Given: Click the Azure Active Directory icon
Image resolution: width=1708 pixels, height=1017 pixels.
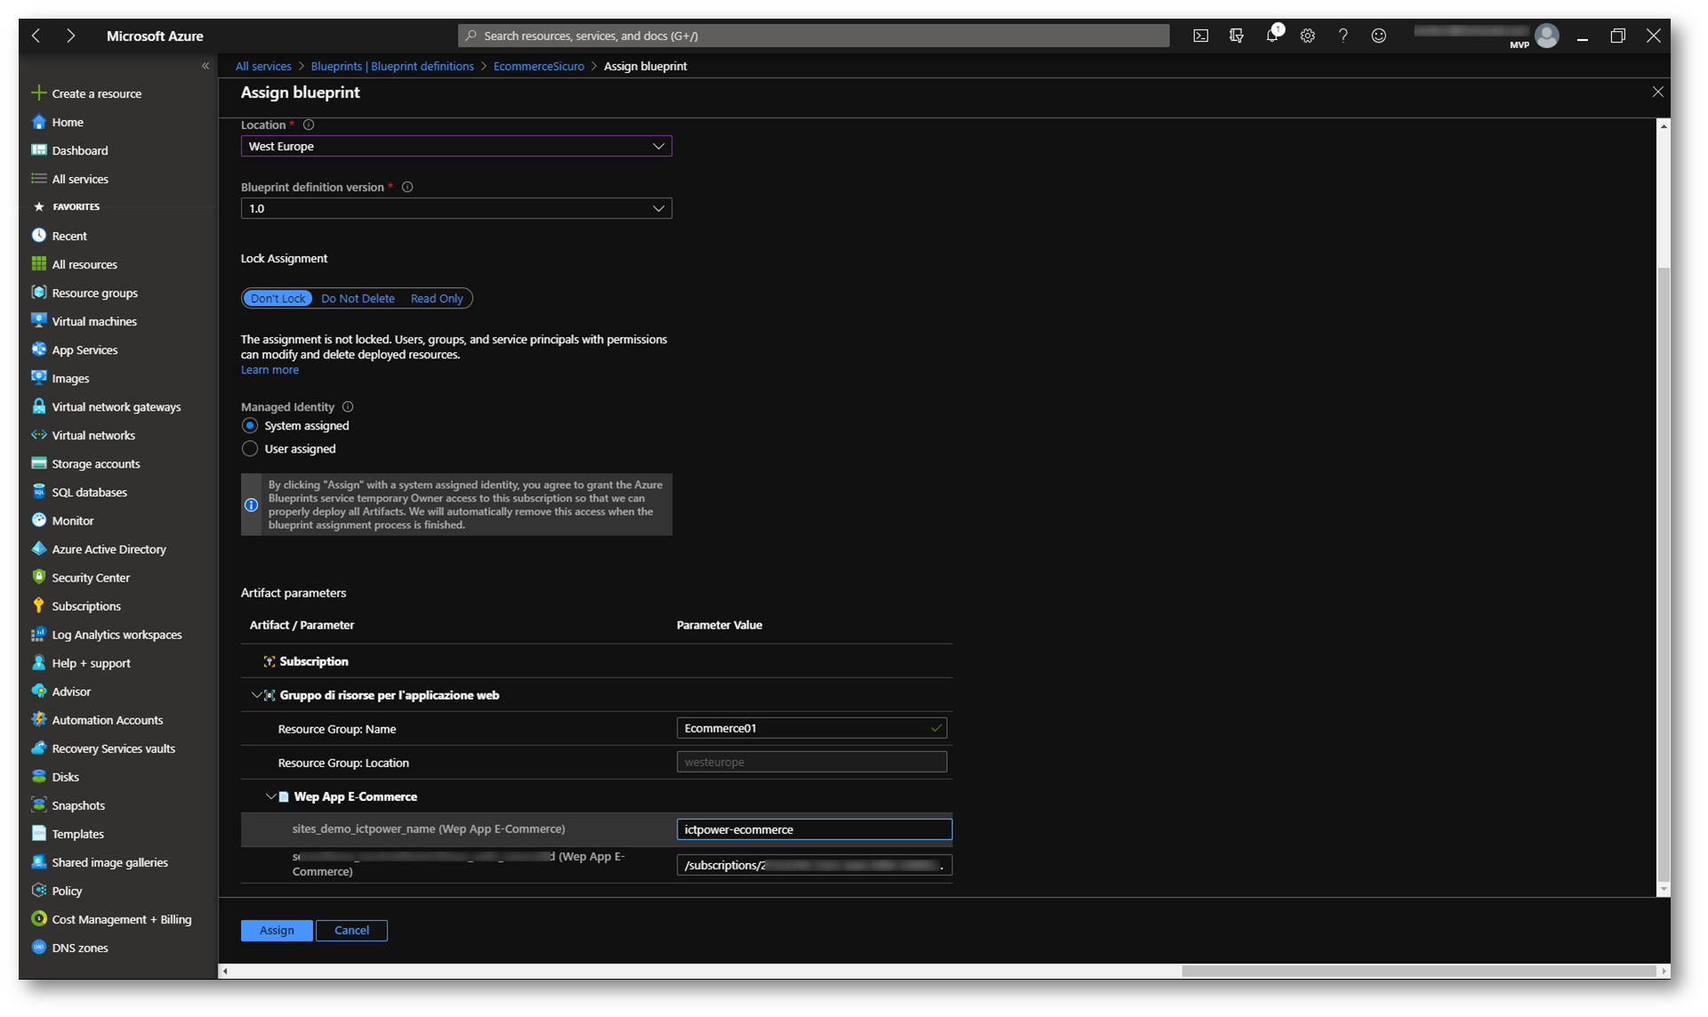Looking at the screenshot, I should point(38,549).
